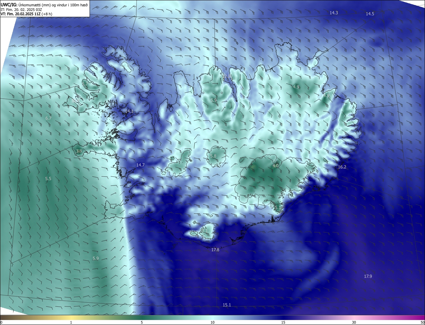Click the initialization time line 'IT: Fim. 20. 02. 2025 03Z'

click(x=21, y=10)
